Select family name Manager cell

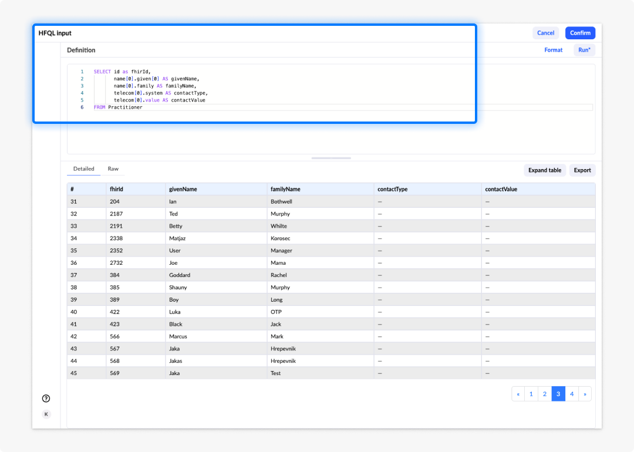[321, 251]
